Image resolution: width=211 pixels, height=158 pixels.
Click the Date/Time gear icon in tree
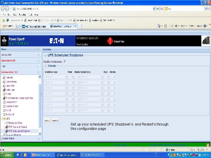(4, 90)
